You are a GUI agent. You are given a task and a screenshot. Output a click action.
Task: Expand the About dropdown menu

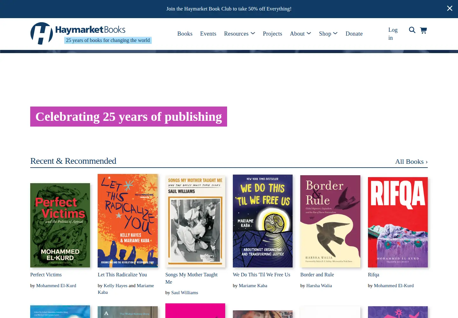[301, 34]
